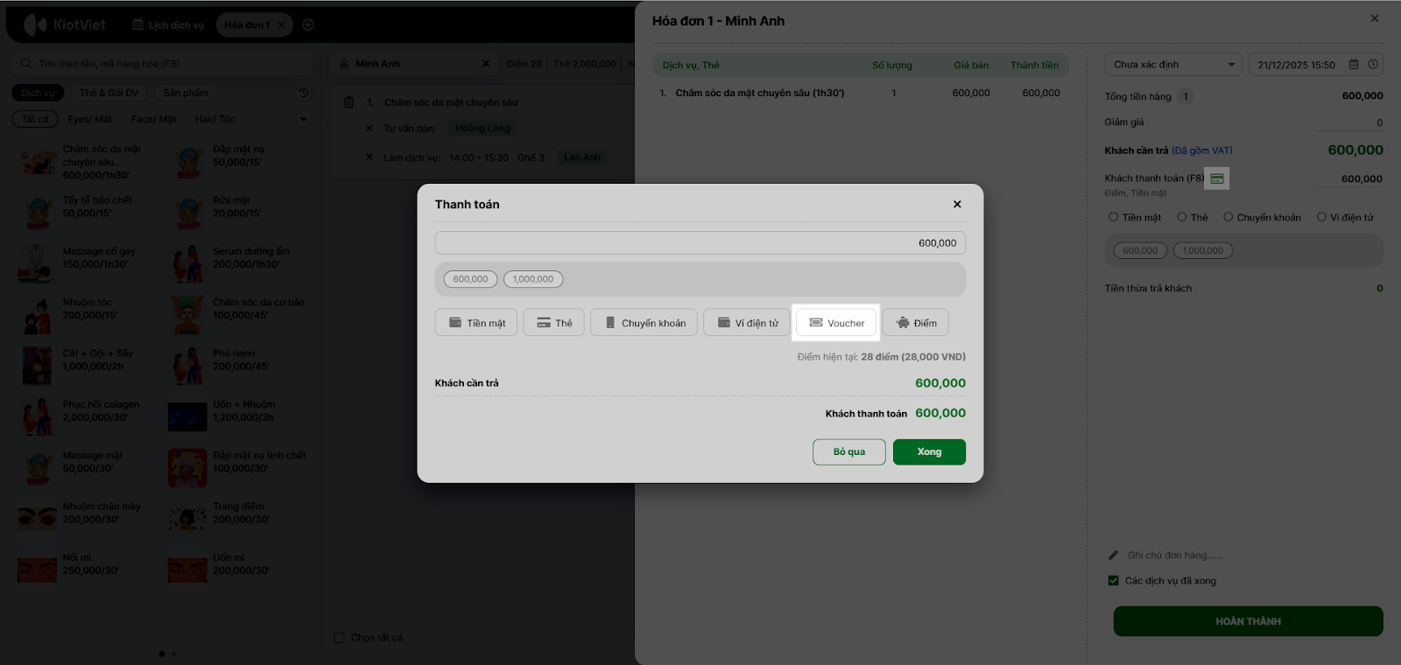This screenshot has height=665, width=1401.
Task: Pick the 1,000,000 quick amount in Thanh toán dialog
Action: (x=533, y=279)
